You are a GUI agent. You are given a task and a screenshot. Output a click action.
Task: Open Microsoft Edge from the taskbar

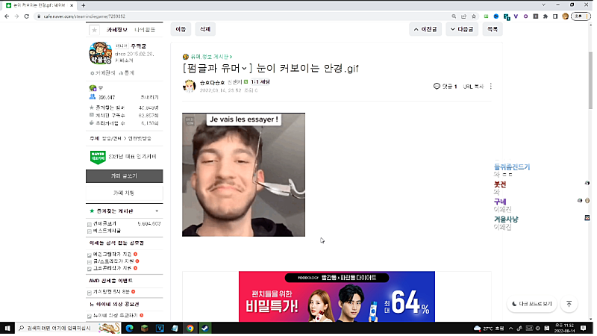click(128, 328)
